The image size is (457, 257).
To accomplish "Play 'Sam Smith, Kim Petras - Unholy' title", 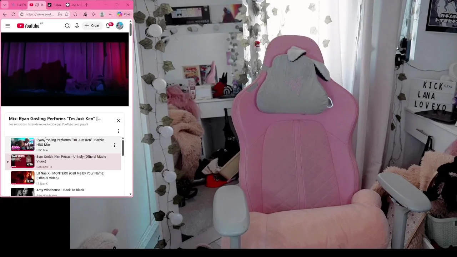I will [71, 159].
